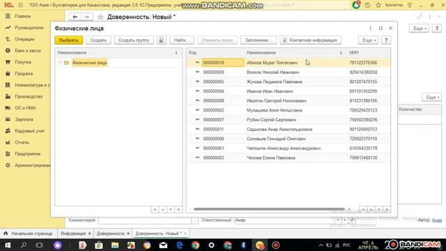Click the forward navigation arrow
Viewport: 446px width, 251px height.
(x=86, y=17)
